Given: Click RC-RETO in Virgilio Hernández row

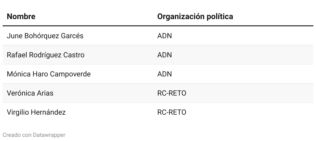Looking at the screenshot, I should (172, 112).
